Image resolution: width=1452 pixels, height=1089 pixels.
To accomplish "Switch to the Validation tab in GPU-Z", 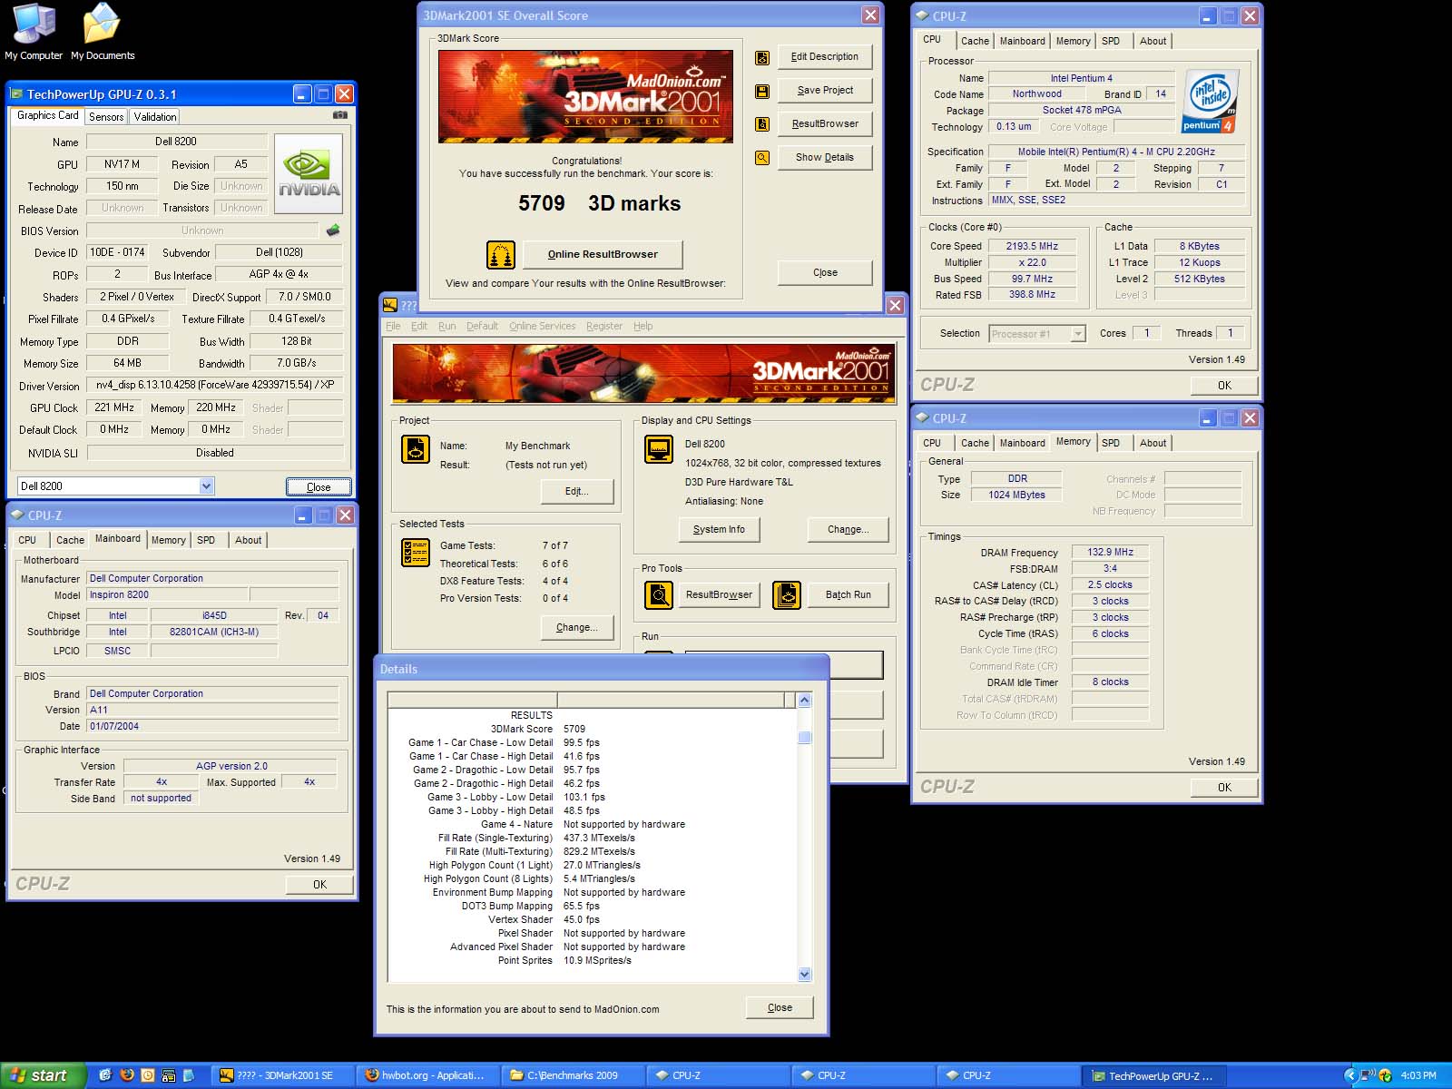I will 155,117.
